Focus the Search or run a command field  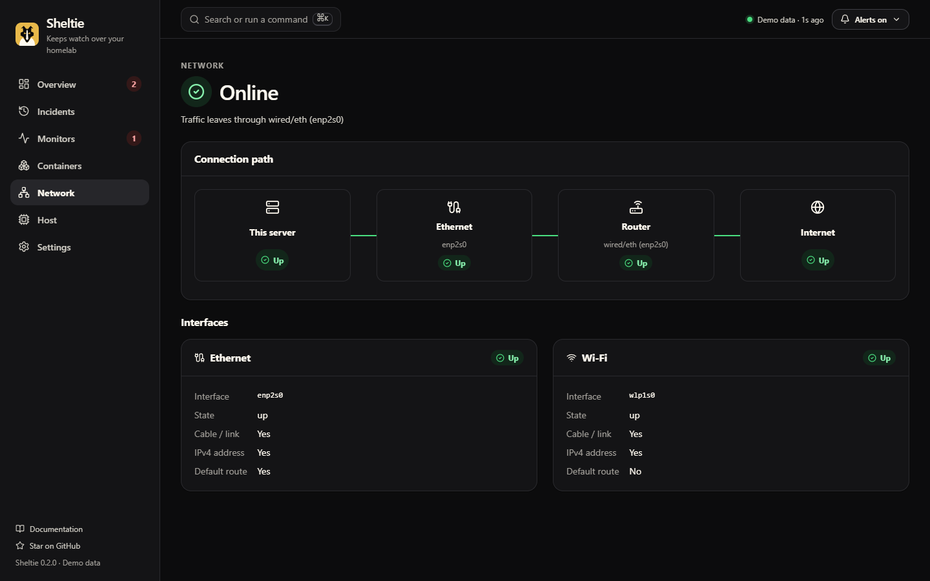[261, 19]
